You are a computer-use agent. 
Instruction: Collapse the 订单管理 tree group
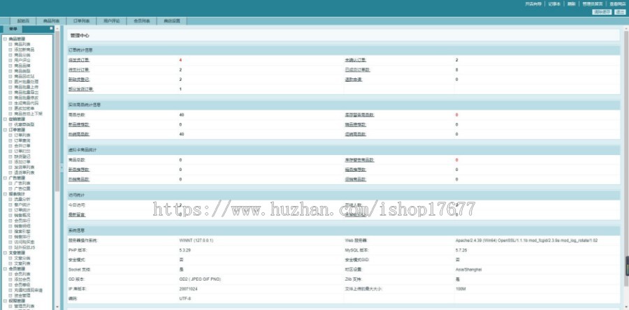(x=5, y=130)
